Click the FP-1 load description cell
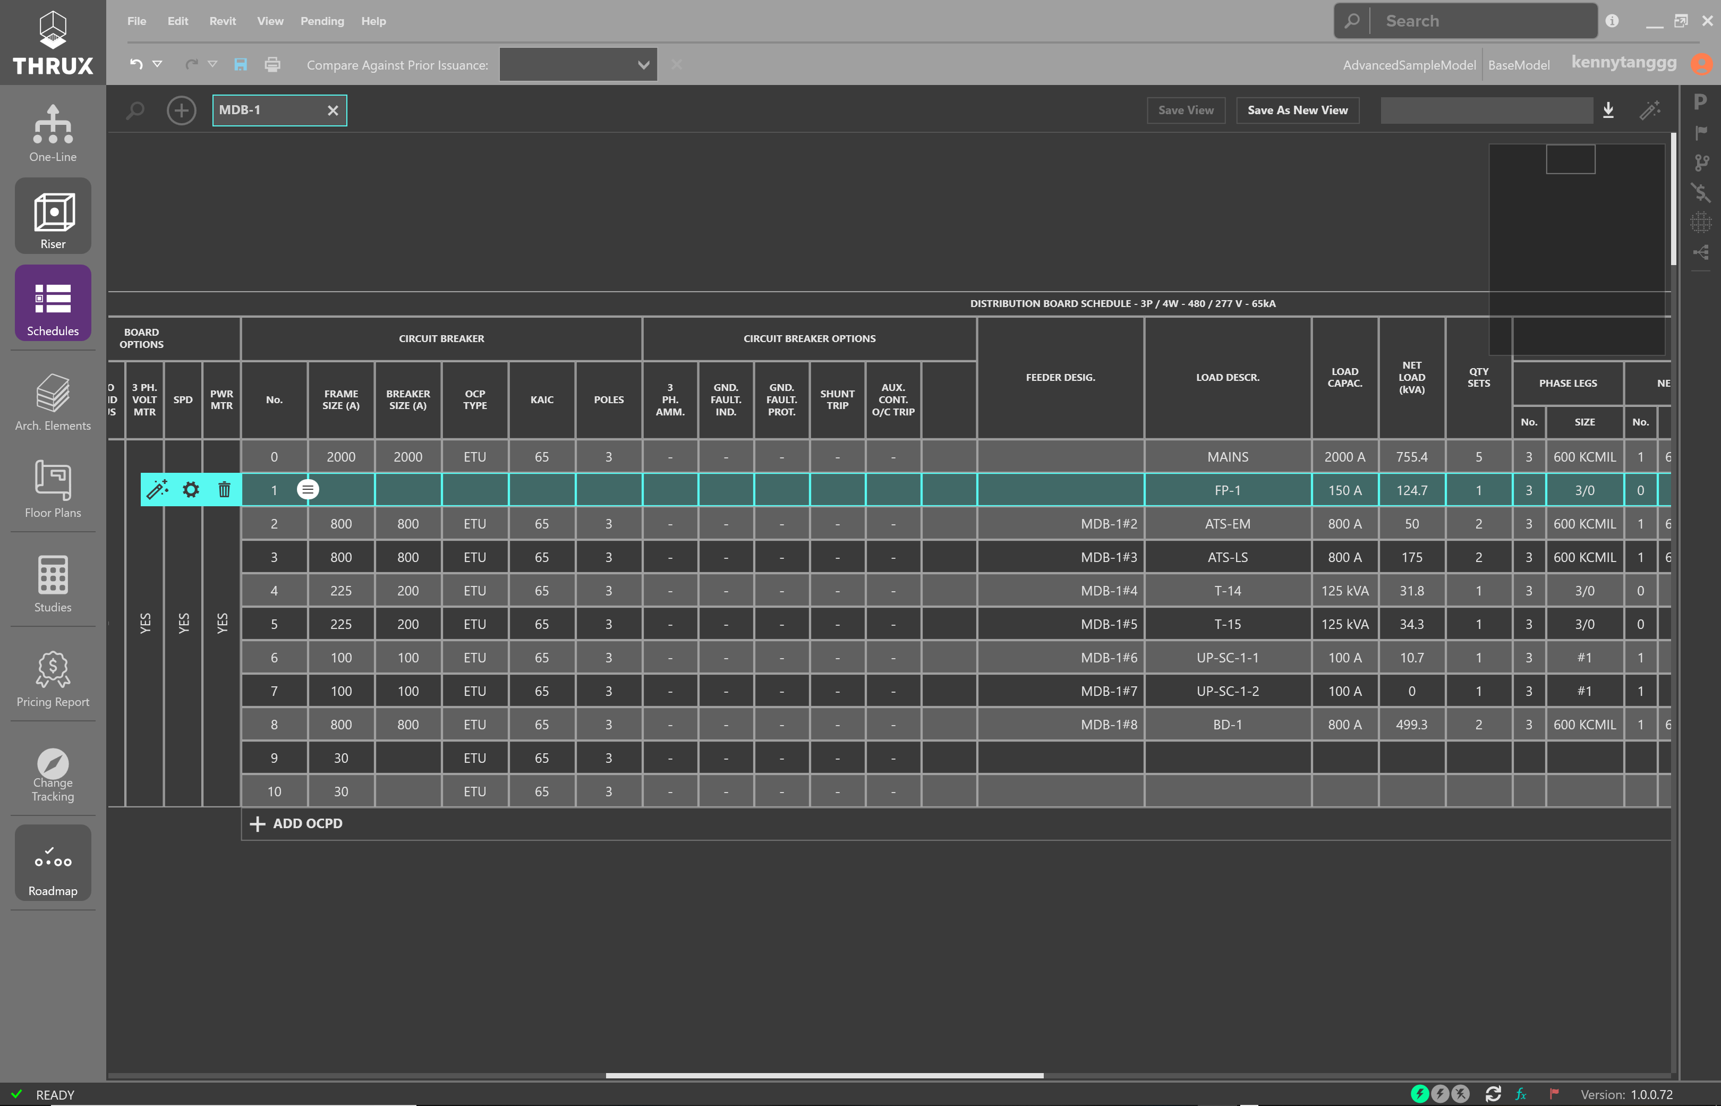Screen dimensions: 1721x1106 click(1227, 490)
